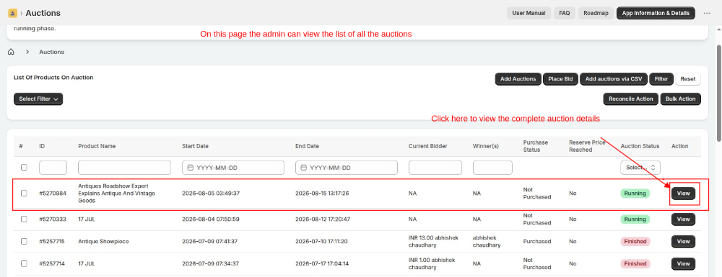View details of auction #5257715

[683, 241]
